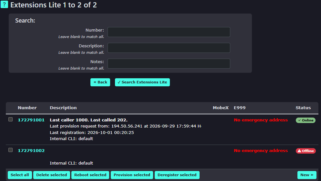Screen dimensions: 321x181
Task: Click the Last provision request line
Action: [126, 126]
